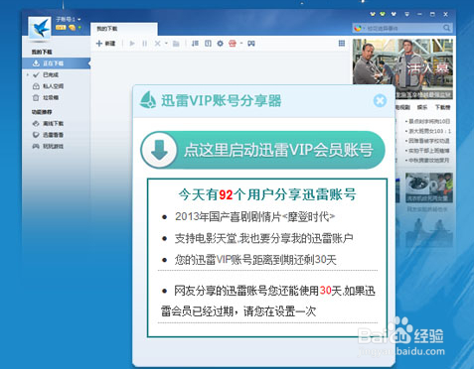Open the dropdown arrow next to delete icon
This screenshot has height=369, width=474.
point(166,44)
